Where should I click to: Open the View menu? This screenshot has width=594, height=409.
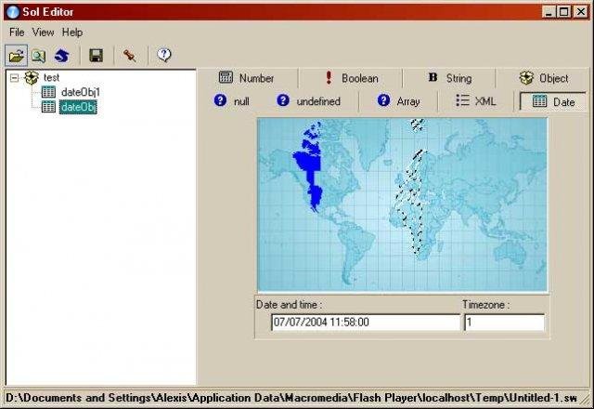44,33
